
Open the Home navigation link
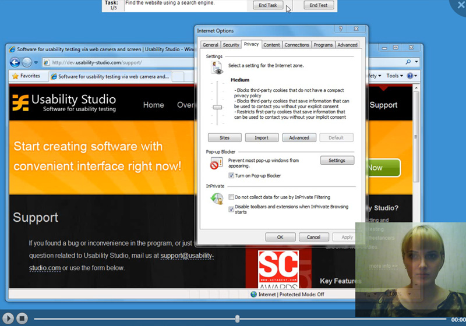[x=153, y=105]
